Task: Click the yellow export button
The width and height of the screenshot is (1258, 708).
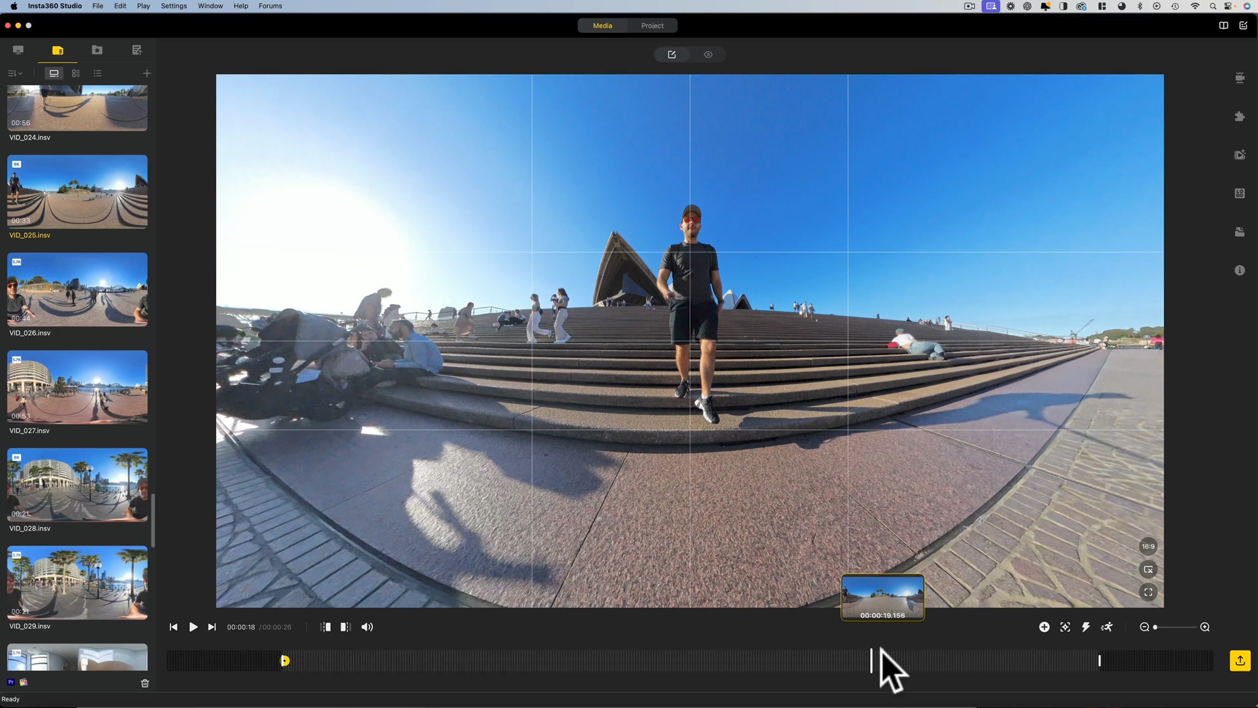Action: click(x=1240, y=661)
